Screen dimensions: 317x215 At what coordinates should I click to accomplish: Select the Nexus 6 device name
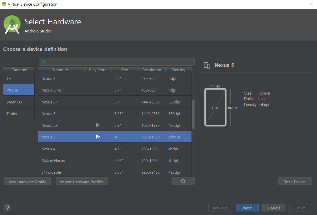(48, 114)
